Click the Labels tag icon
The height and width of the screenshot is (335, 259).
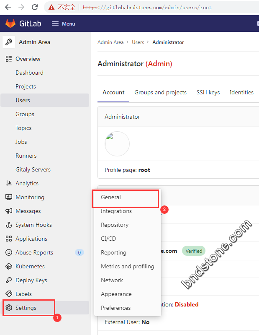[x=9, y=294]
